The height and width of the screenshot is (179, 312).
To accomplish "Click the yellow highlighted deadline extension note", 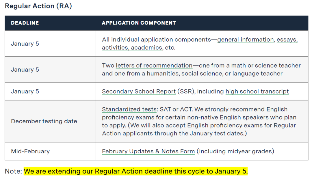I will 136,171.
